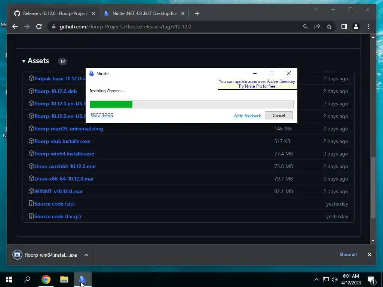
Task: Switch to the Ninite .NET 4.8 tab
Action: tap(144, 13)
